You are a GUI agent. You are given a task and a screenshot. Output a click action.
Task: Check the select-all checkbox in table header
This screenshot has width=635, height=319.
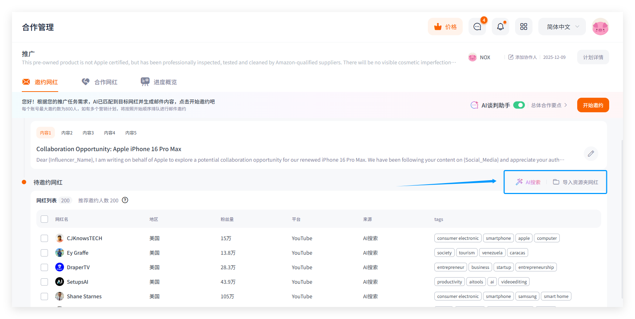[44, 219]
